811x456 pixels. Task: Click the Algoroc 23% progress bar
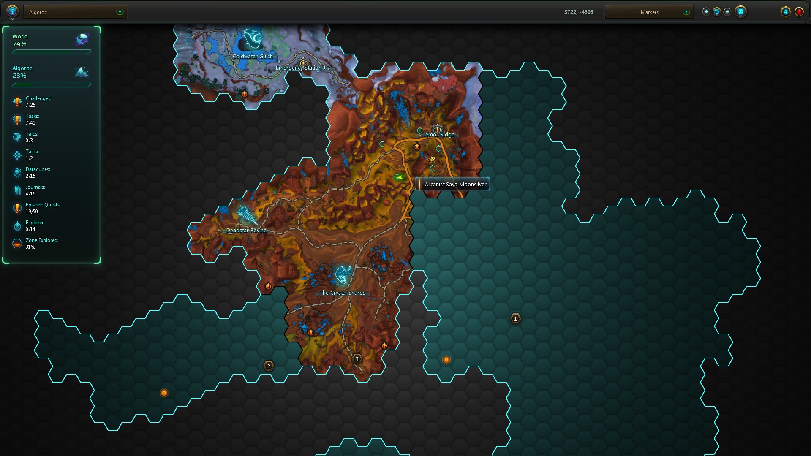51,85
